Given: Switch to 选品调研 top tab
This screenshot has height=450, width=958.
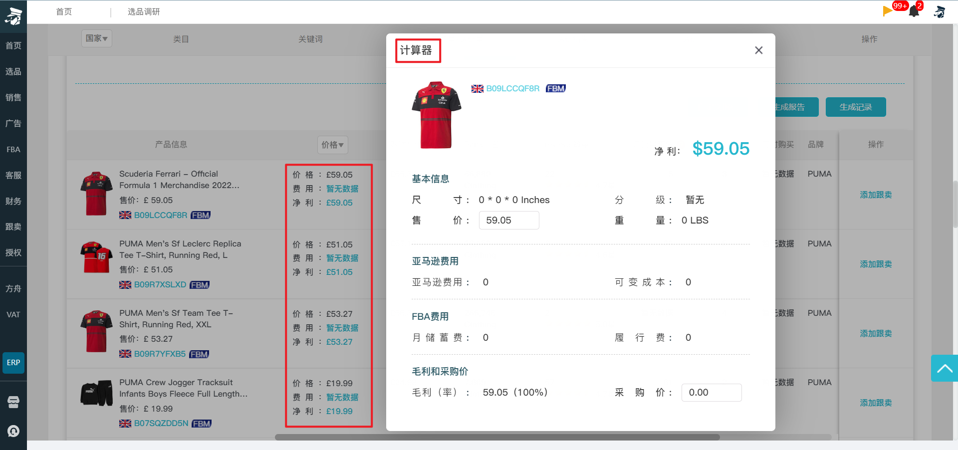Looking at the screenshot, I should pos(144,11).
